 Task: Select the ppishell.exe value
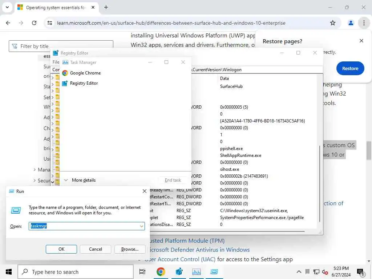tap(231, 149)
